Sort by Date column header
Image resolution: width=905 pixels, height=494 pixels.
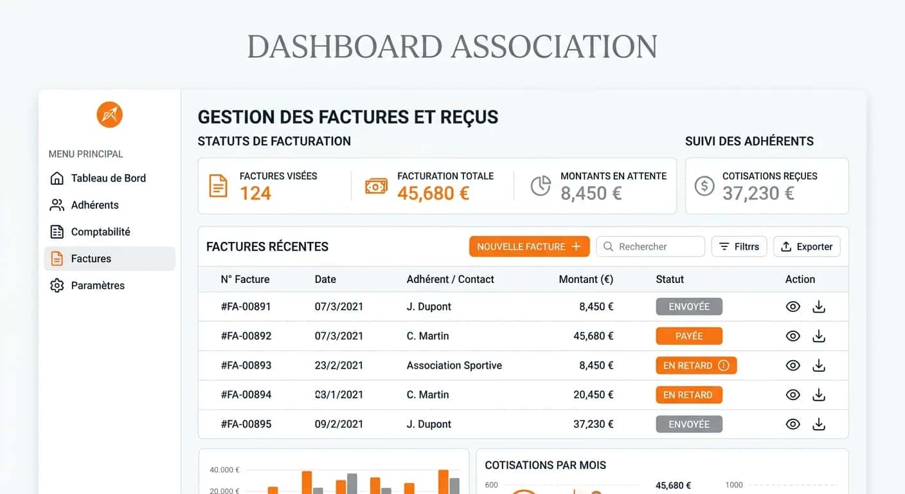pos(325,279)
